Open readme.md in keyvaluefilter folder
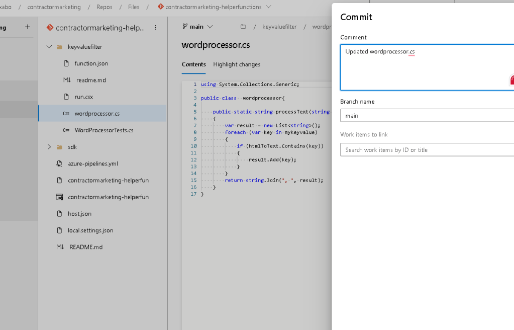Image resolution: width=514 pixels, height=330 pixels. [91, 80]
